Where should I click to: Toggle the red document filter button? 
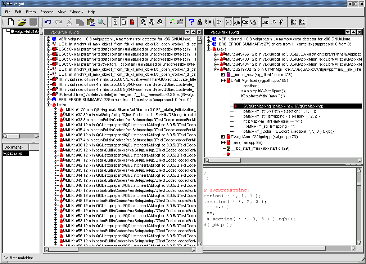click(x=132, y=22)
